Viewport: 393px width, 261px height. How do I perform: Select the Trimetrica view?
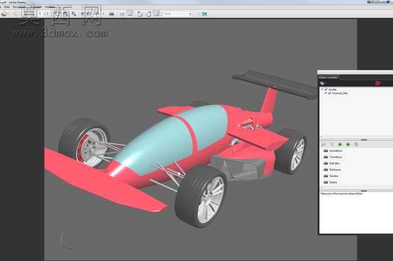(336, 157)
